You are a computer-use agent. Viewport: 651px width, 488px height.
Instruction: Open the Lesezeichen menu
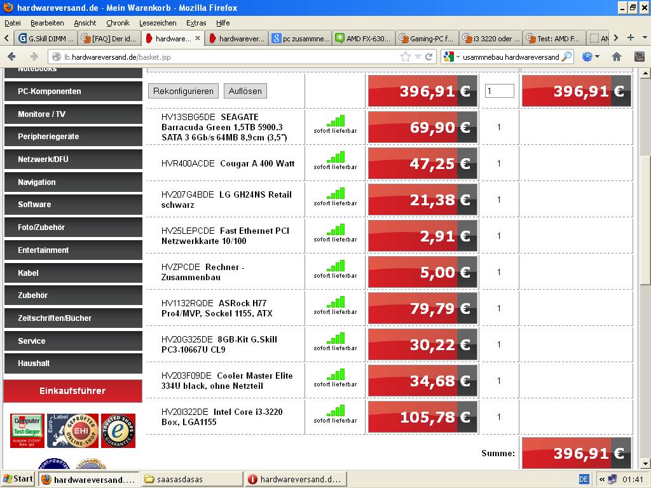click(158, 23)
